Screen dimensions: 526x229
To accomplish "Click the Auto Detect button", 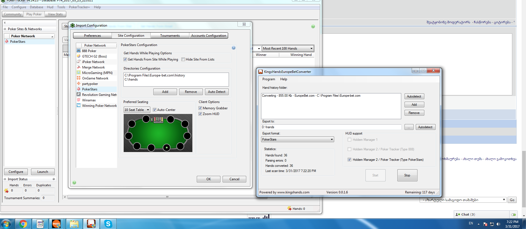I will (x=217, y=92).
